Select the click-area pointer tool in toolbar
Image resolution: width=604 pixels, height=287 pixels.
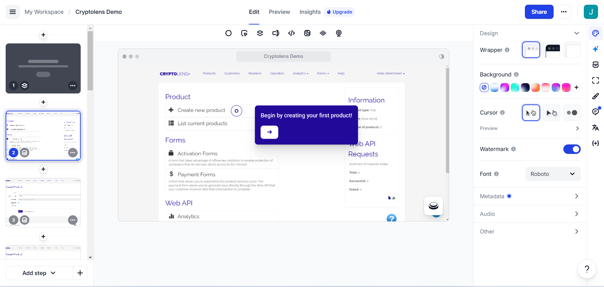244,33
